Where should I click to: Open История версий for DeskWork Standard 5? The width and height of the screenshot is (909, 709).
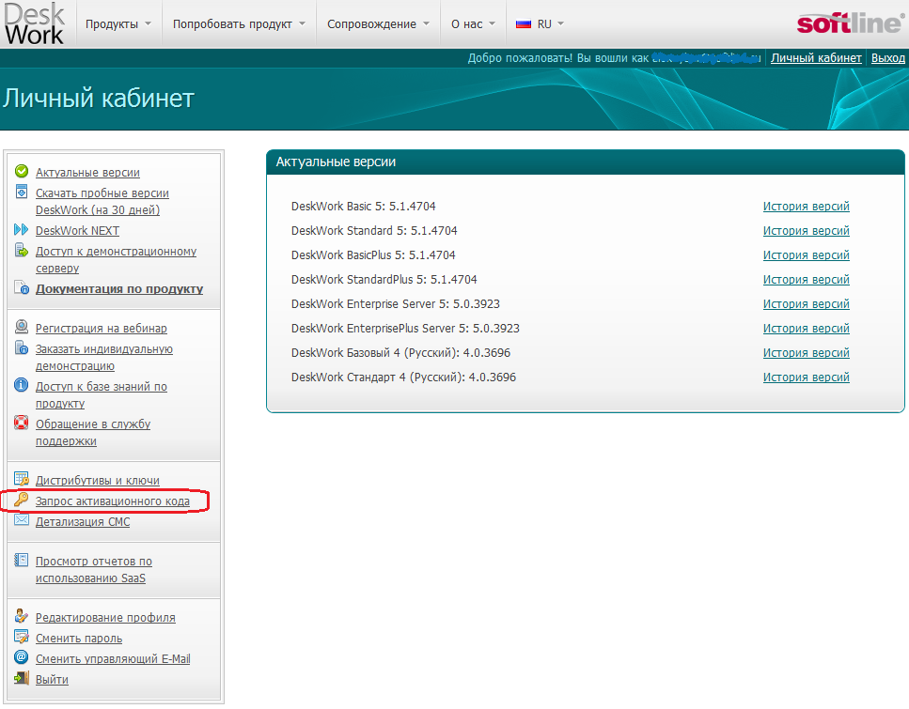(806, 230)
